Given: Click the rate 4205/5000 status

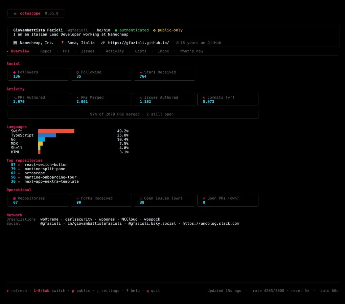Looking at the screenshot, I should pos(269,290).
